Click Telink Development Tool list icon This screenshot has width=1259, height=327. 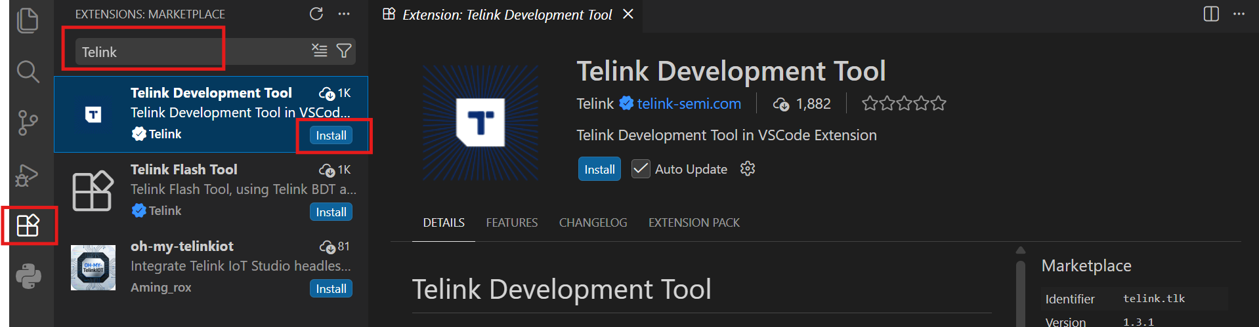point(93,115)
